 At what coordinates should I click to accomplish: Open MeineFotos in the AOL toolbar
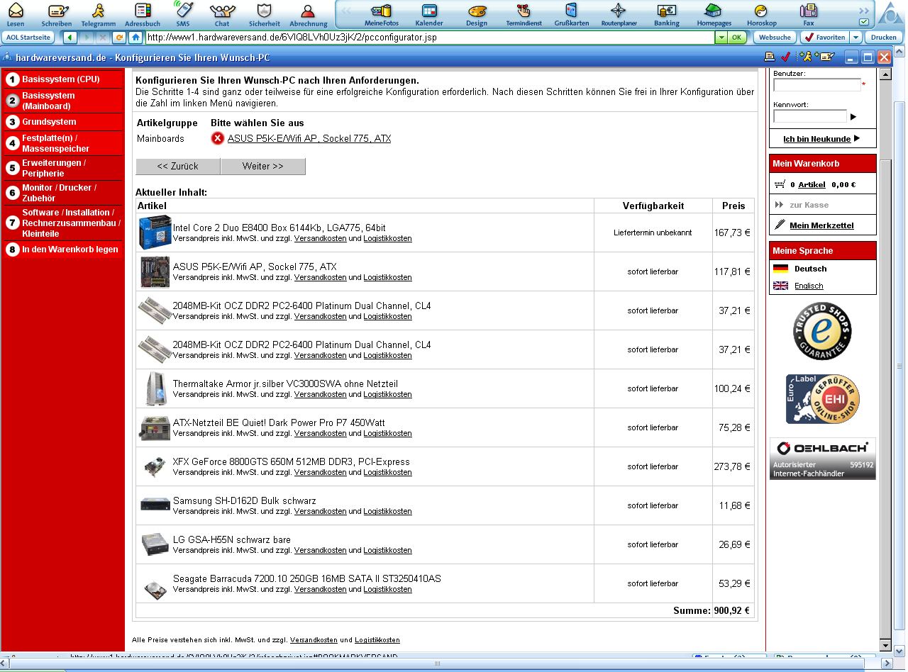[382, 13]
